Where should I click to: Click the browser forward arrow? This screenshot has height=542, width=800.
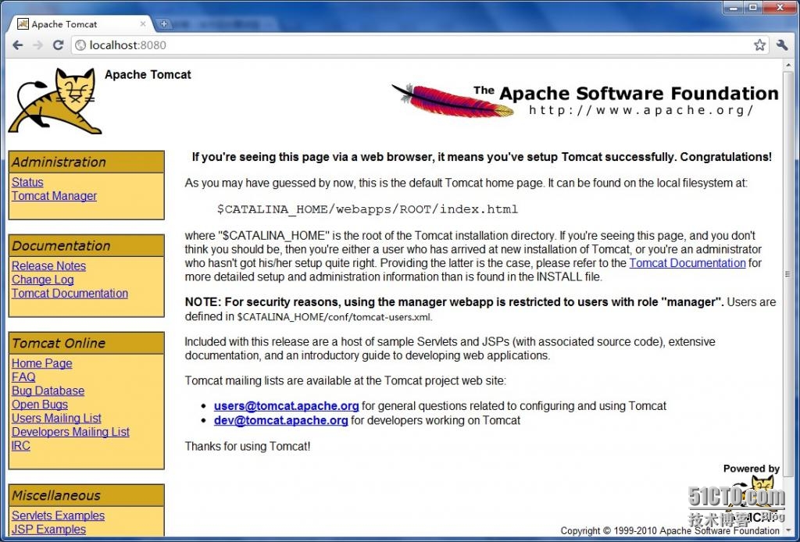tap(37, 45)
